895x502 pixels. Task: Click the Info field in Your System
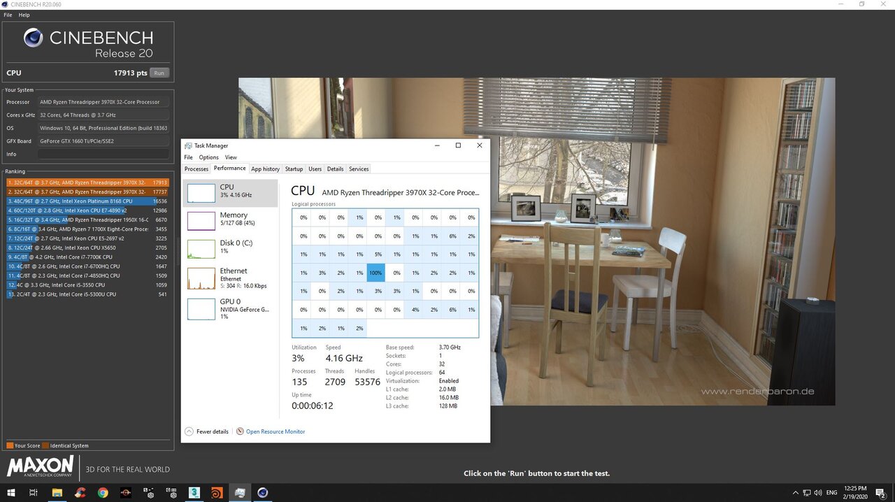pyautogui.click(x=103, y=154)
